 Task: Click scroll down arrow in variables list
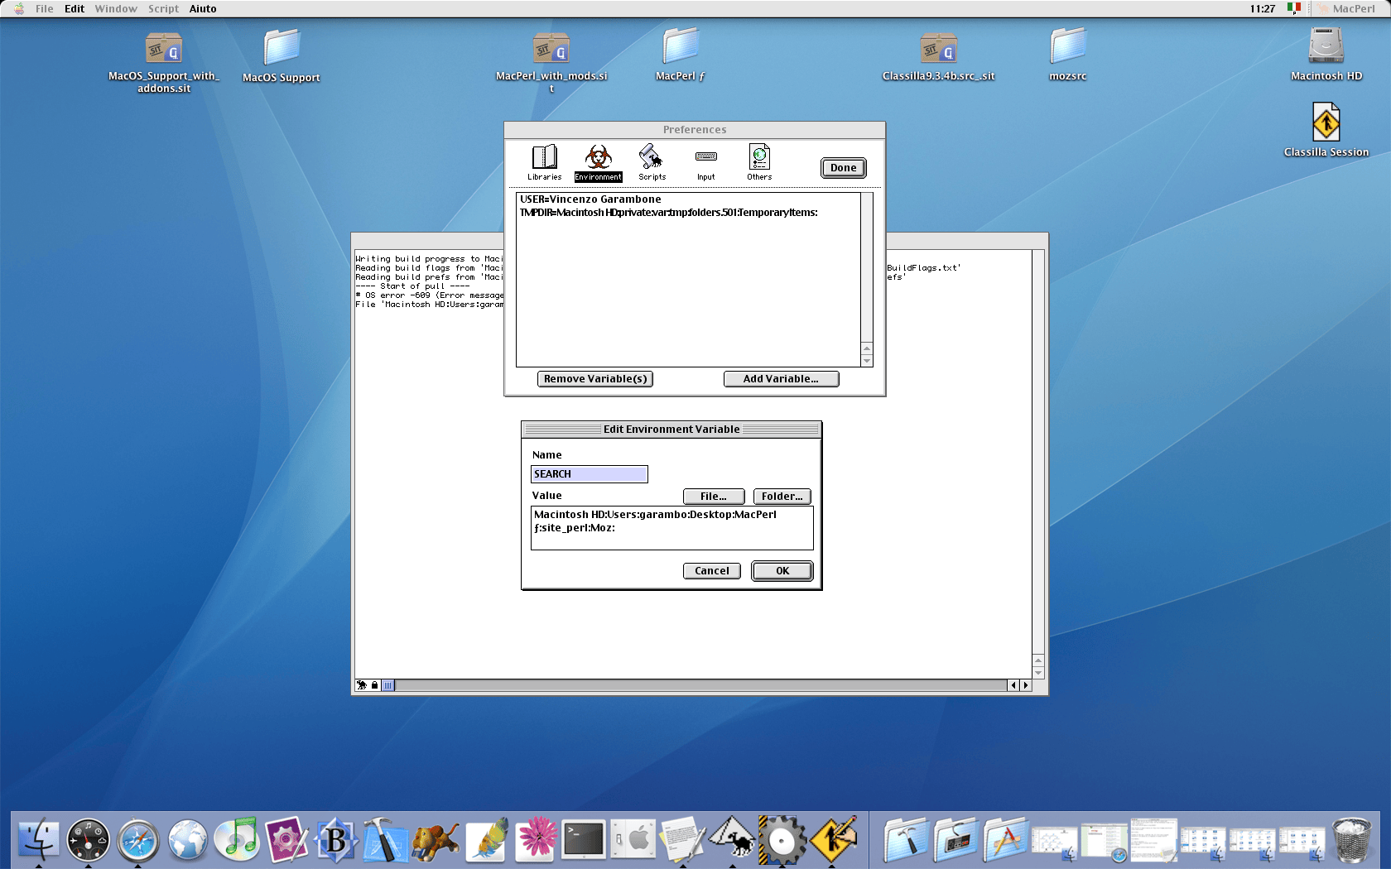coord(867,361)
